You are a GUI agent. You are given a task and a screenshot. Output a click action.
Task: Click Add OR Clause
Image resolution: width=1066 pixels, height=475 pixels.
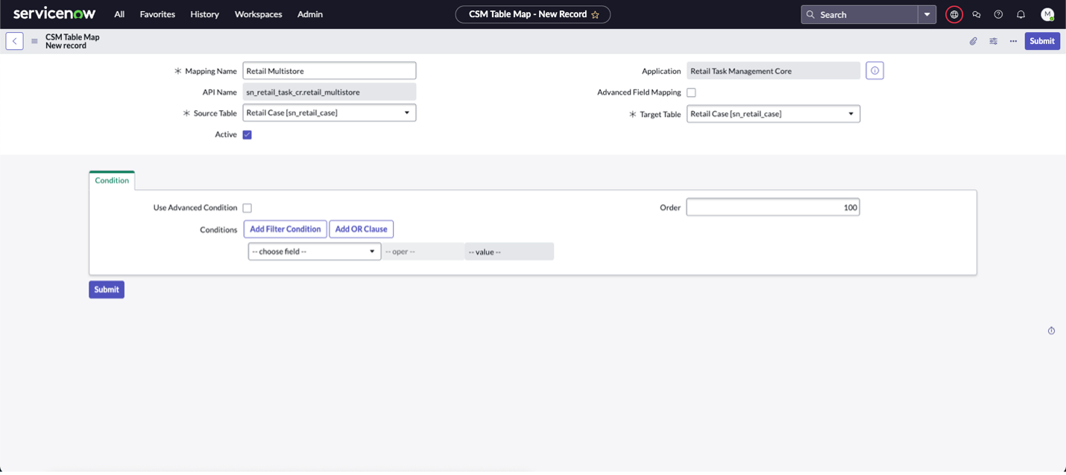(361, 229)
